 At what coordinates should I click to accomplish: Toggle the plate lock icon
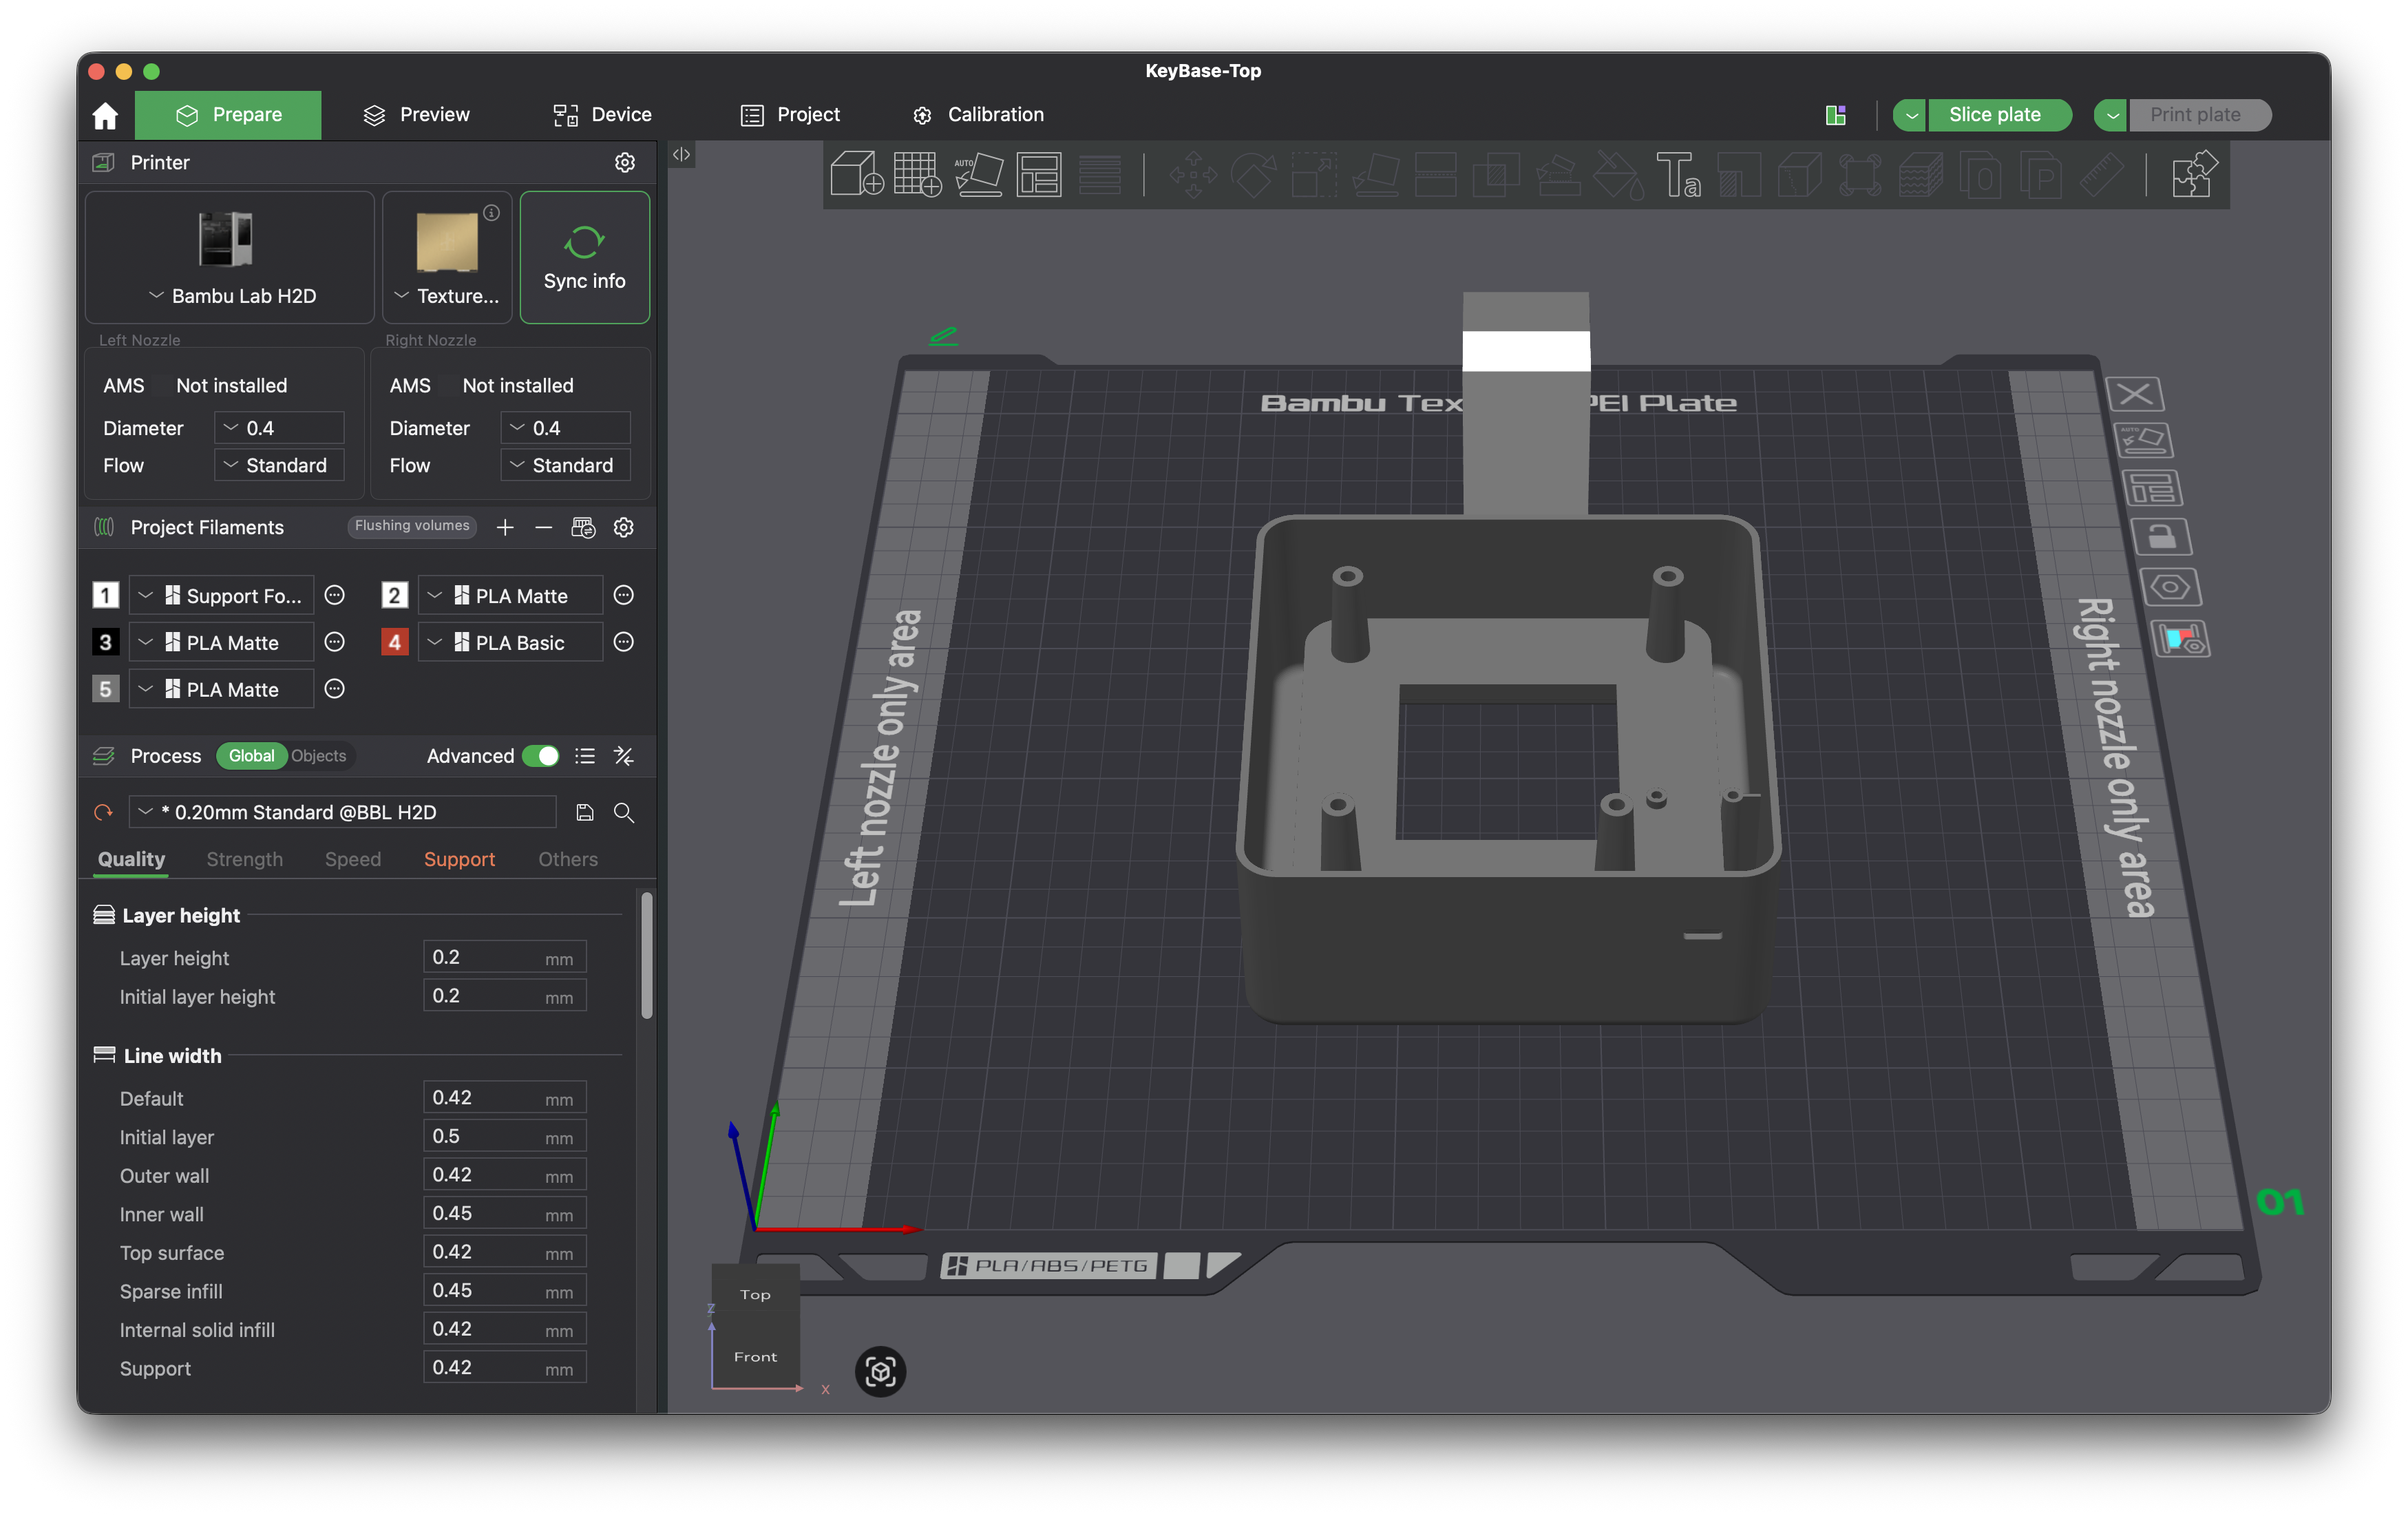(2161, 537)
